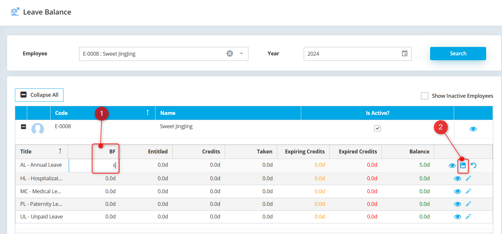Select the UL - Unpaid Leave title cell
The image size is (502, 234).
click(41, 217)
